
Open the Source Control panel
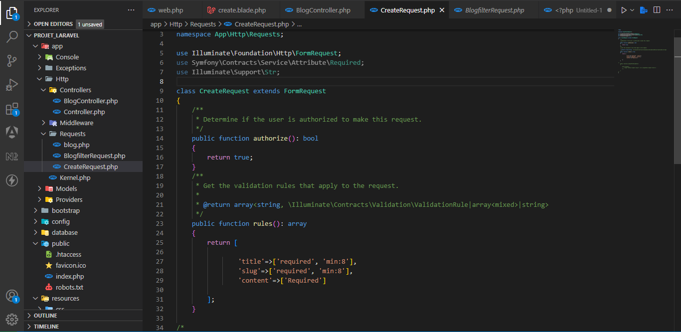pyautogui.click(x=12, y=61)
